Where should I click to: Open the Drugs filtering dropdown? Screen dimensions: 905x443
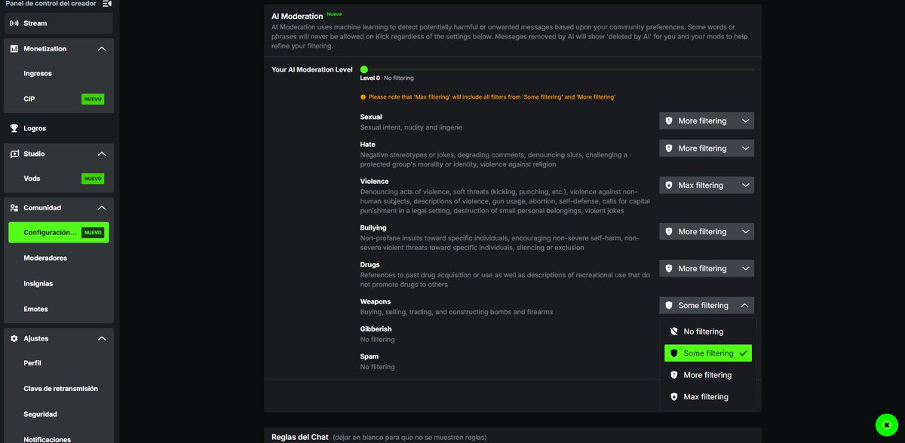[x=707, y=269]
